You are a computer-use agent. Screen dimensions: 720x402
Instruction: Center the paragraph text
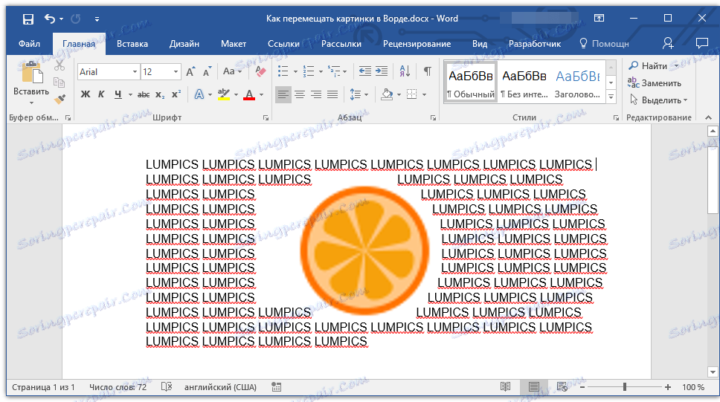[300, 94]
